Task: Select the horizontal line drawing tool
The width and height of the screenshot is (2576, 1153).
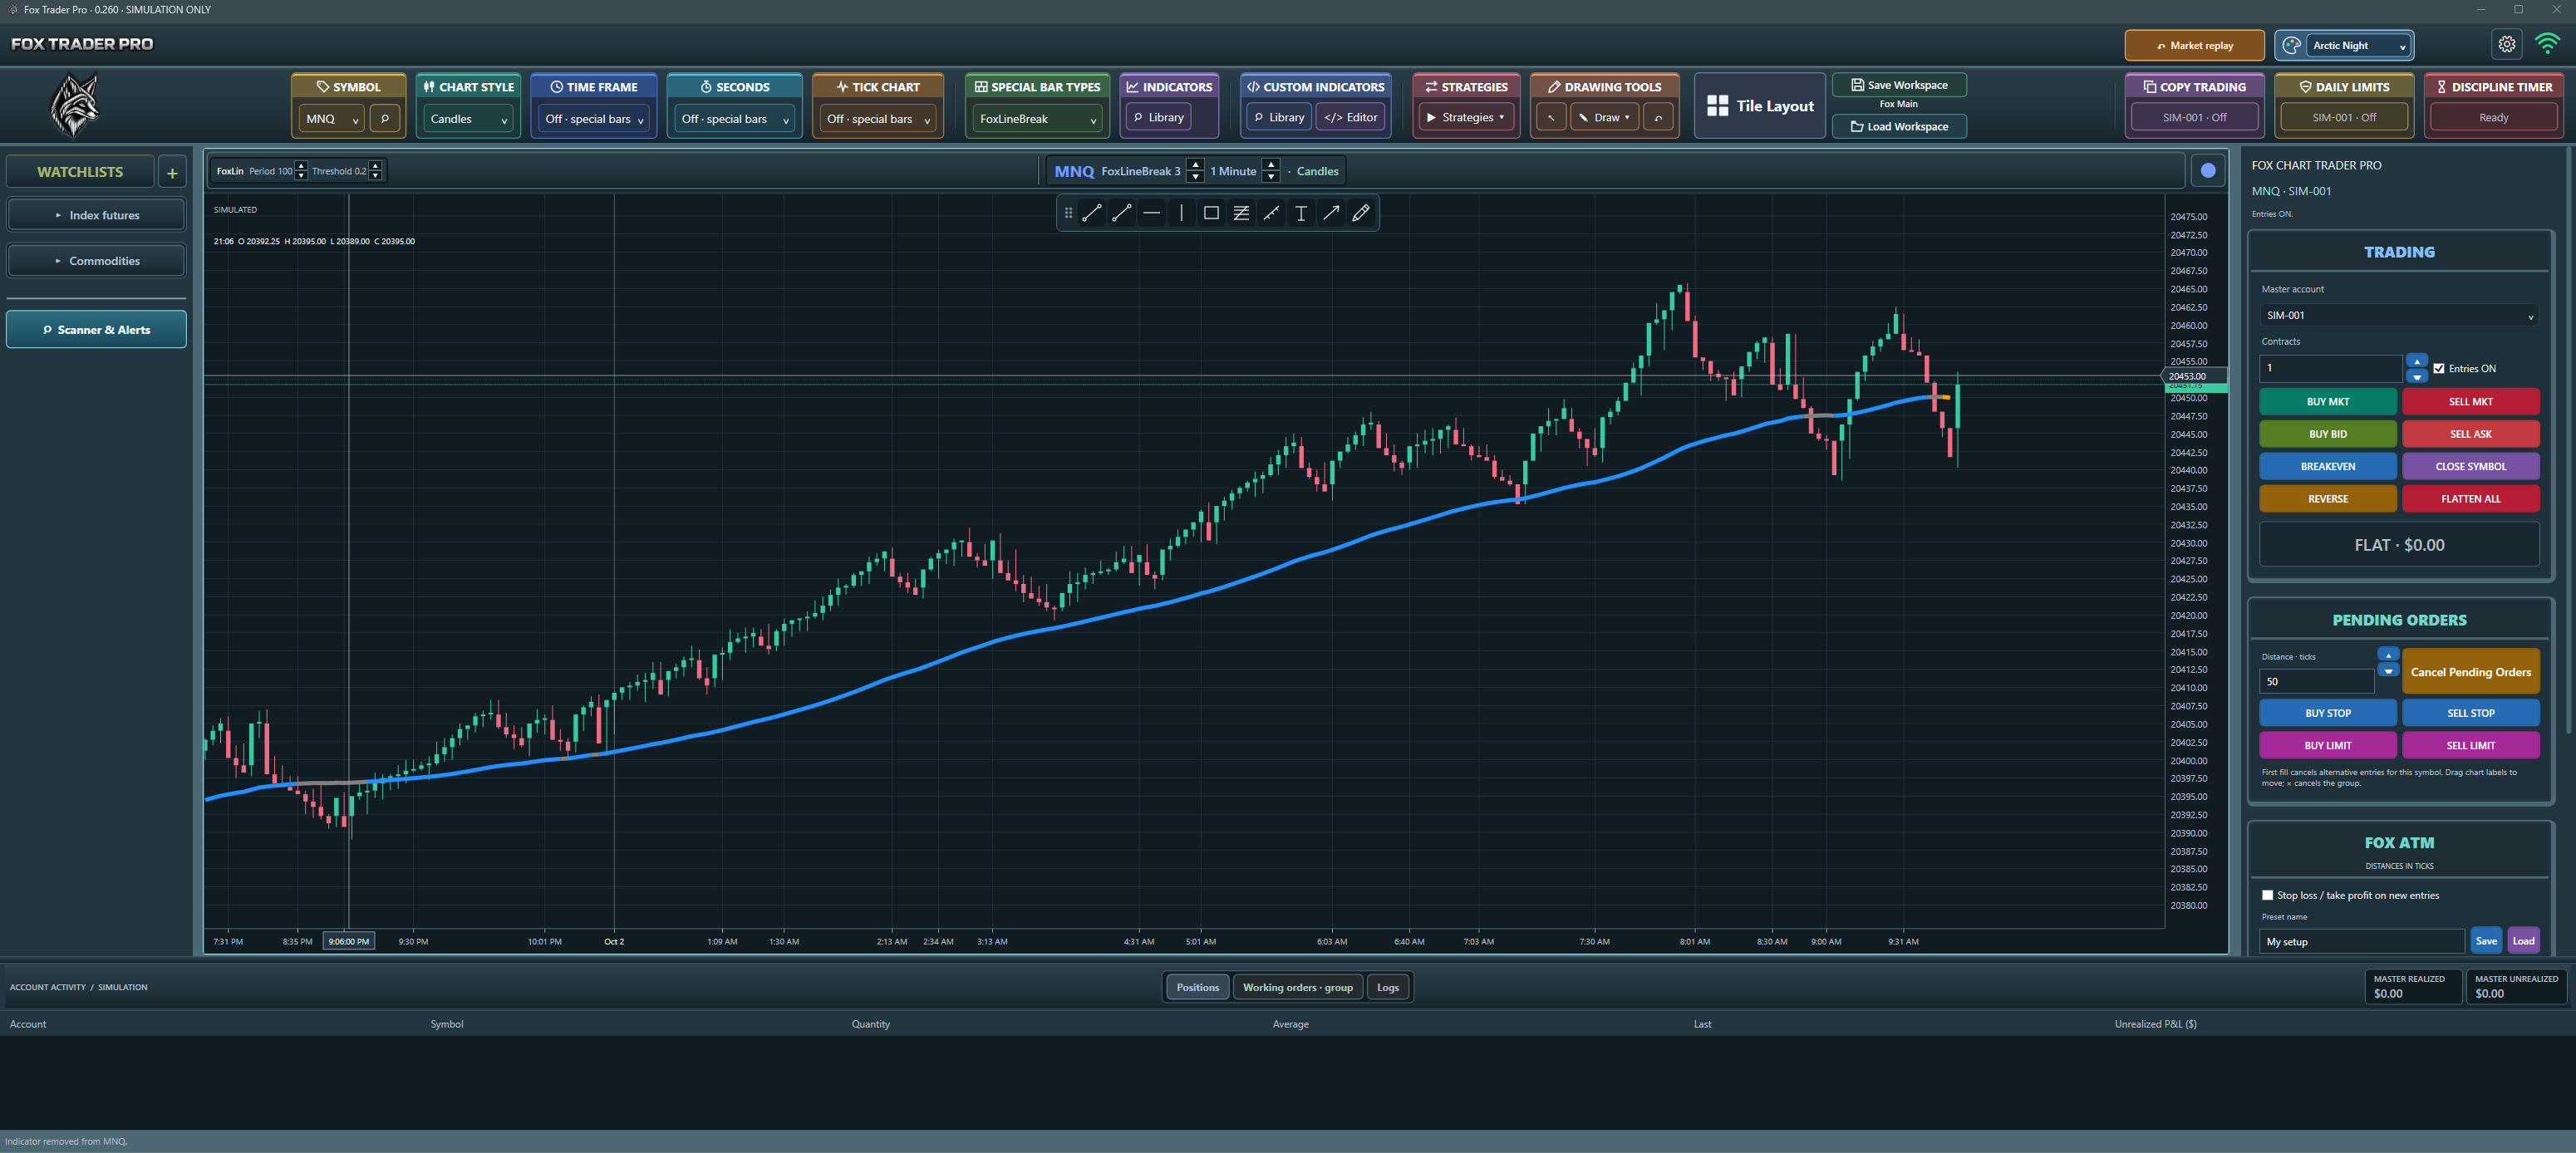Action: point(1151,213)
